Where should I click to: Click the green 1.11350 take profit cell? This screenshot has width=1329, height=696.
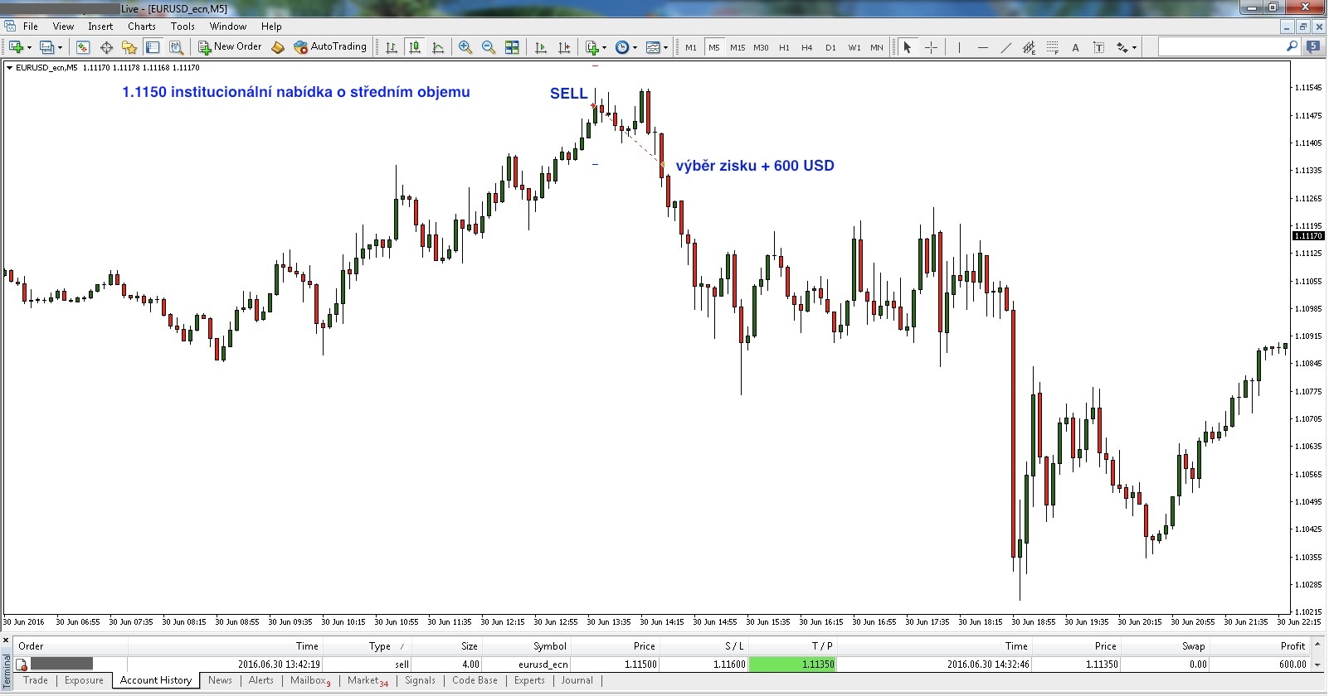pyautogui.click(x=792, y=664)
